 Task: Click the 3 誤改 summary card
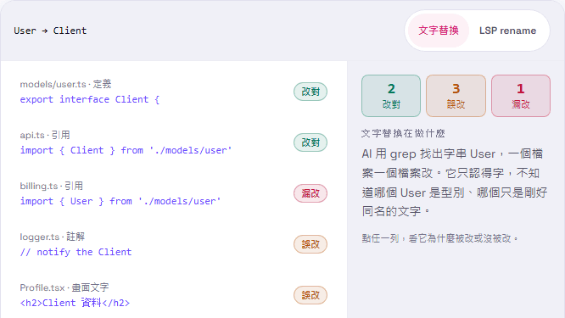tap(456, 96)
